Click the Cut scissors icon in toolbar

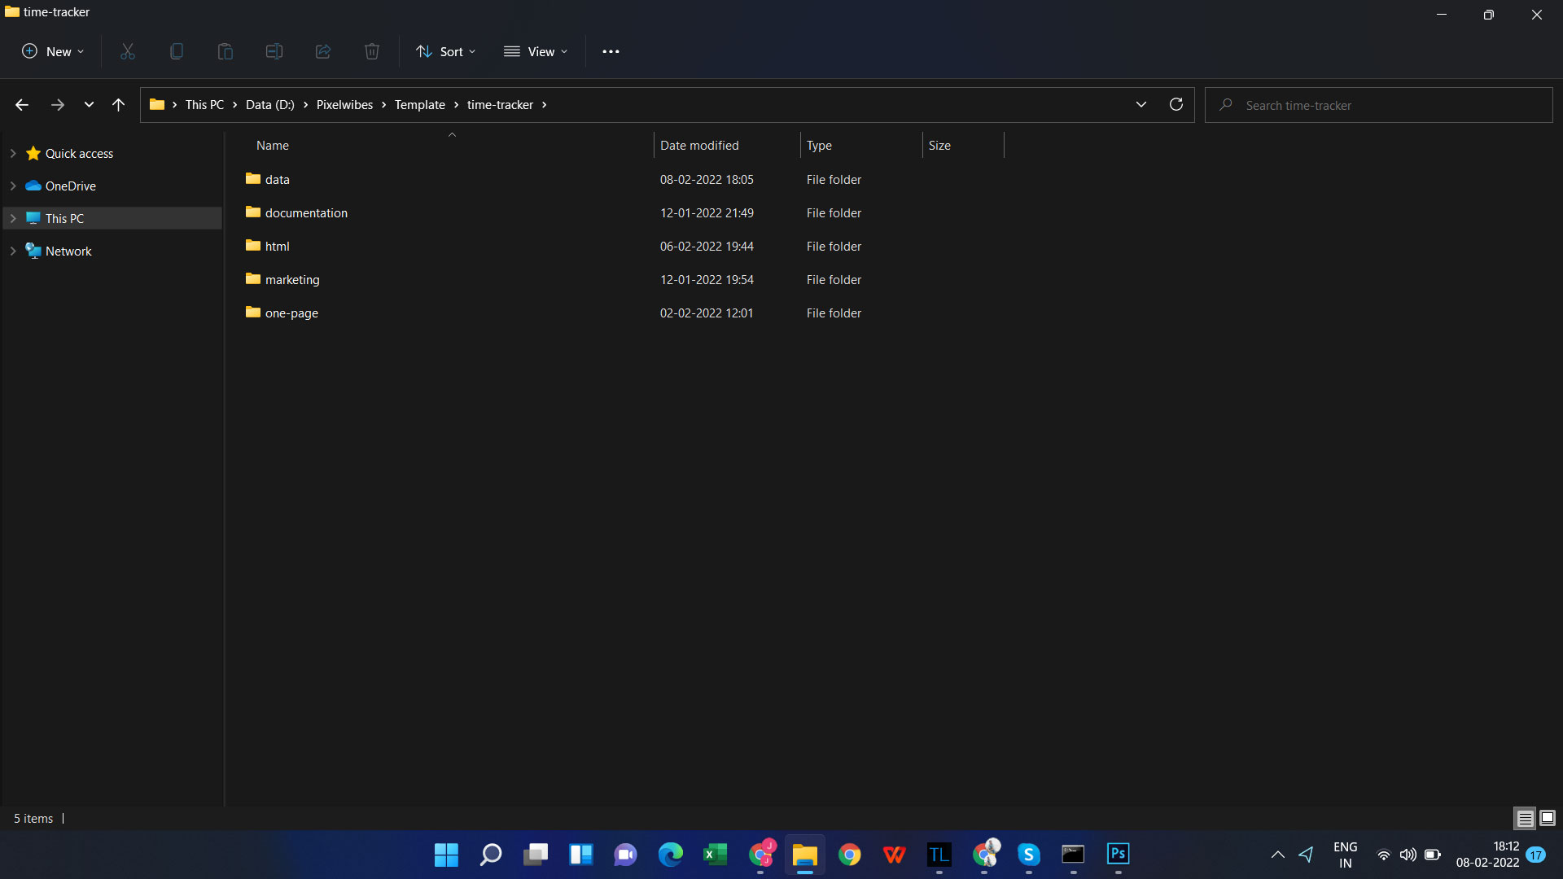128,51
